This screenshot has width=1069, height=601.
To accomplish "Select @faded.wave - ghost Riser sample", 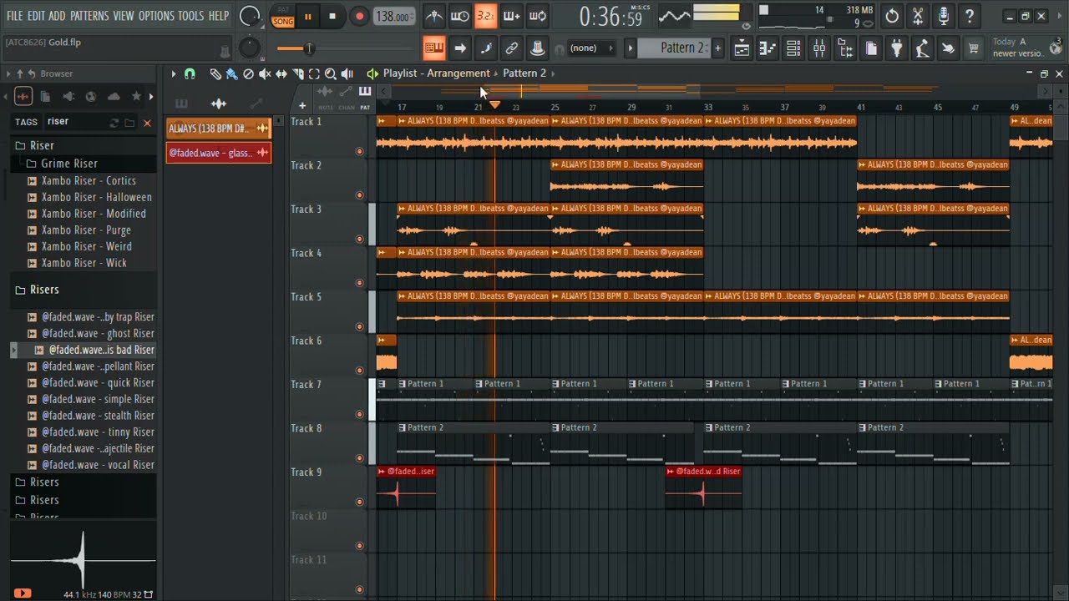I will [97, 333].
